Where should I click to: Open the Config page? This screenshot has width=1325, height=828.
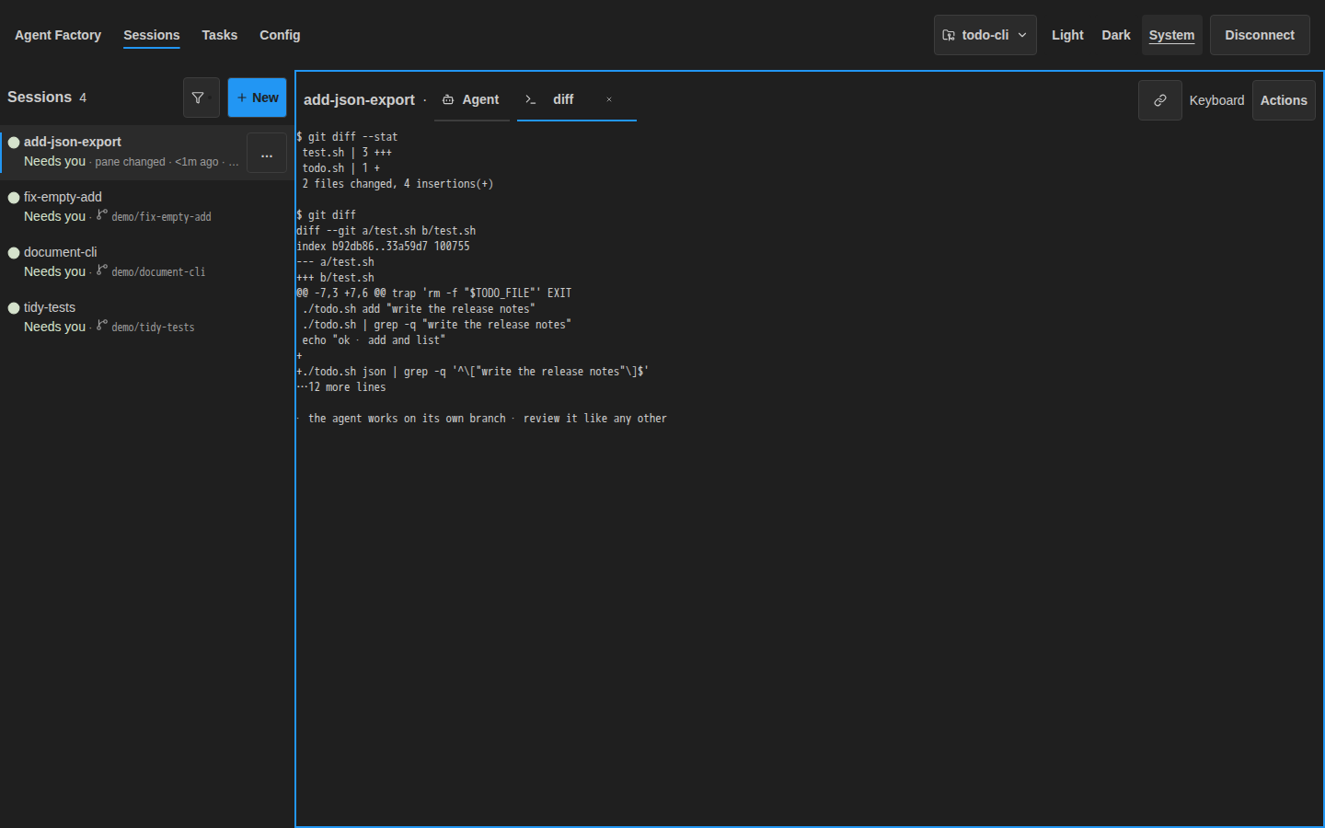(x=280, y=35)
